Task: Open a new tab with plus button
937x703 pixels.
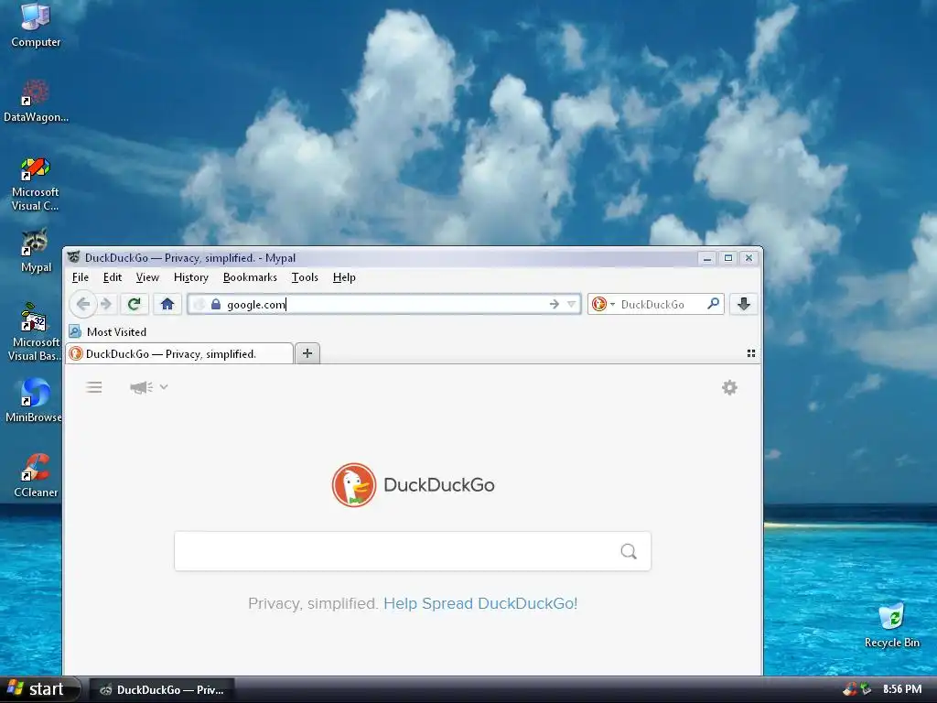Action: point(307,353)
